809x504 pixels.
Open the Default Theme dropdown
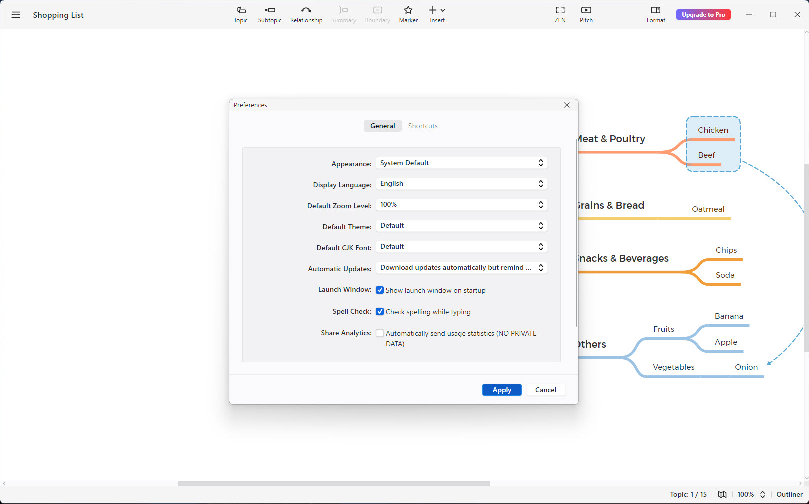462,226
